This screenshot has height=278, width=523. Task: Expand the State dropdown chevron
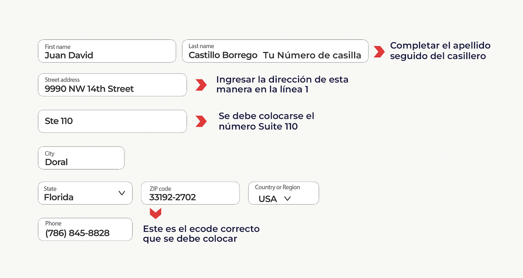coord(122,193)
